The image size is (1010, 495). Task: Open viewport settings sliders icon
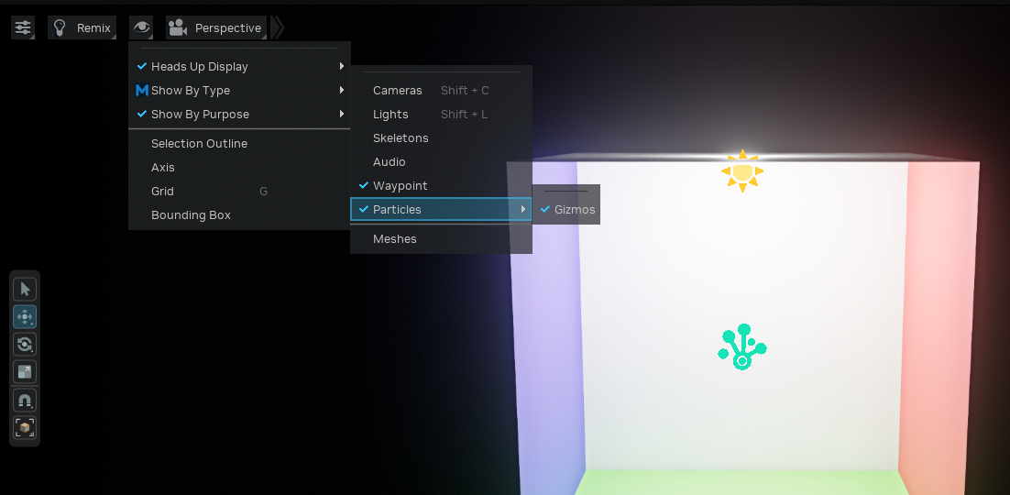click(23, 27)
